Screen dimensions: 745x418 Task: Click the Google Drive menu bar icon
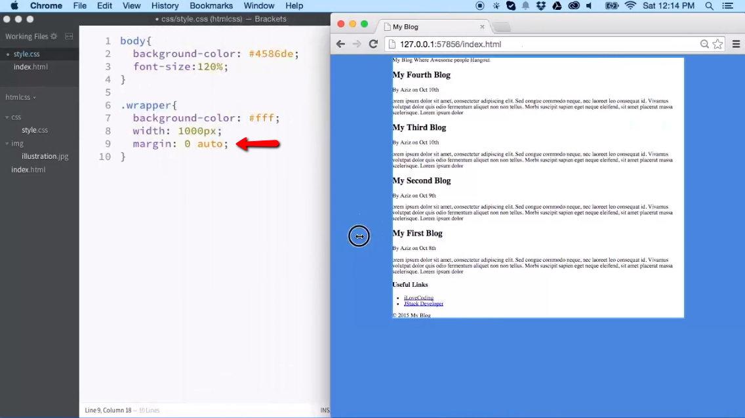(556, 5)
